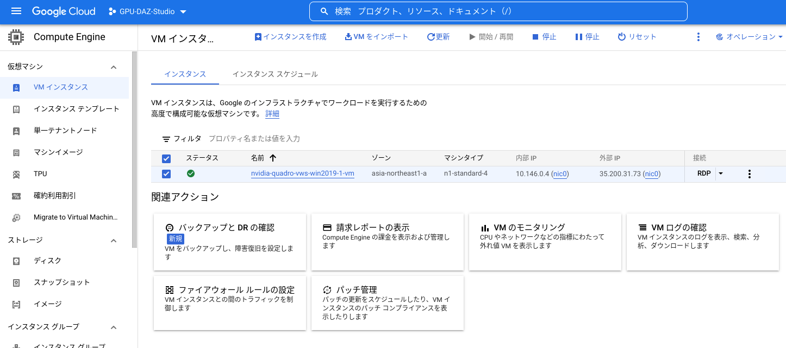Toggle the select-all header checkbox
Screen dimensions: 786x348
click(x=166, y=158)
